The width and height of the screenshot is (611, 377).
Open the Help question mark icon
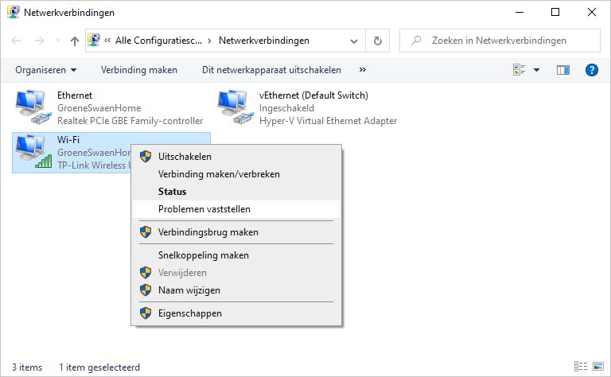pyautogui.click(x=591, y=70)
